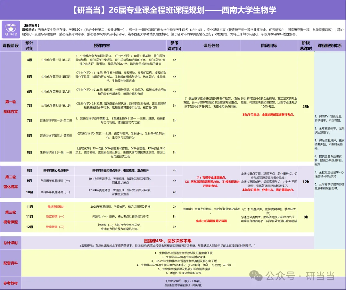Click 普通生物学第一讲-第二讲 cell
The height and width of the screenshot is (290, 346).
coord(56,120)
